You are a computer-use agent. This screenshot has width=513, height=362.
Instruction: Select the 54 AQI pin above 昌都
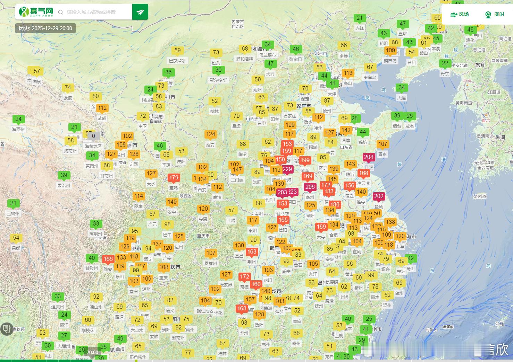(x=16, y=238)
